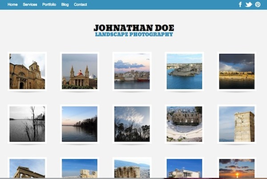The width and height of the screenshot is (267, 179).
Task: Open the tree silhouettes under clouds photo
Action: pos(132,124)
